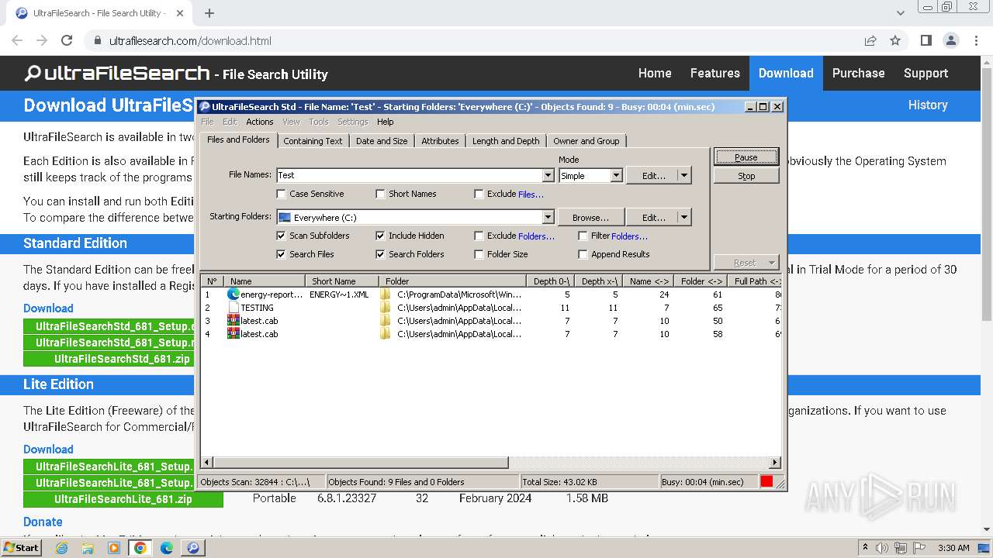Pause the running search

[746, 157]
